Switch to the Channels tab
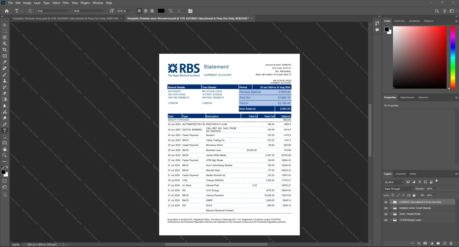Viewport: 459px width, 247px height. tap(400, 174)
